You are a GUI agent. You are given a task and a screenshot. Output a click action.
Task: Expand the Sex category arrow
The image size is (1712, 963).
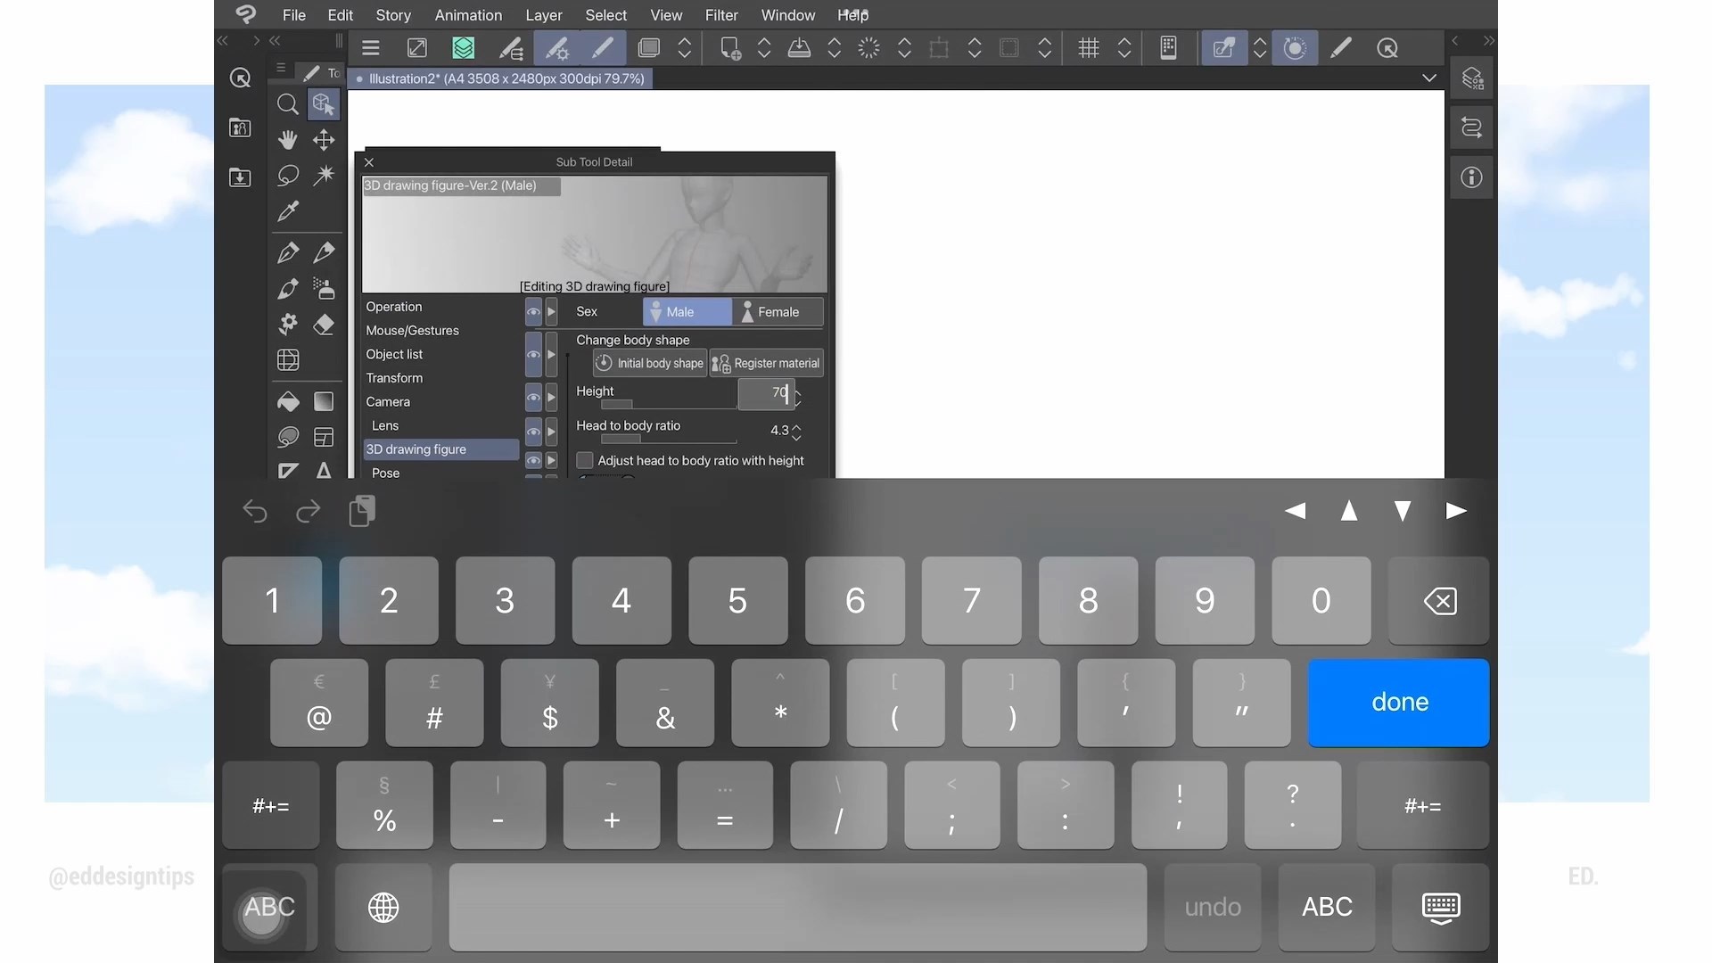(x=551, y=312)
